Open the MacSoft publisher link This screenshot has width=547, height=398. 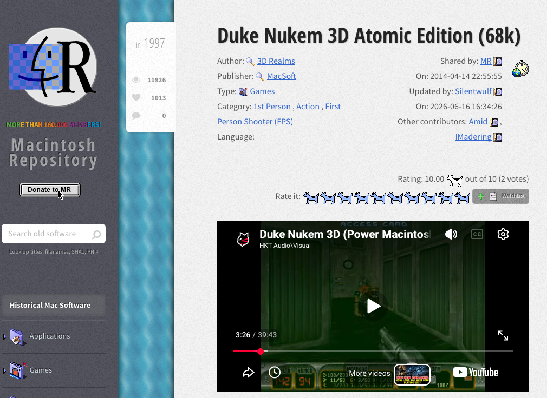282,76
